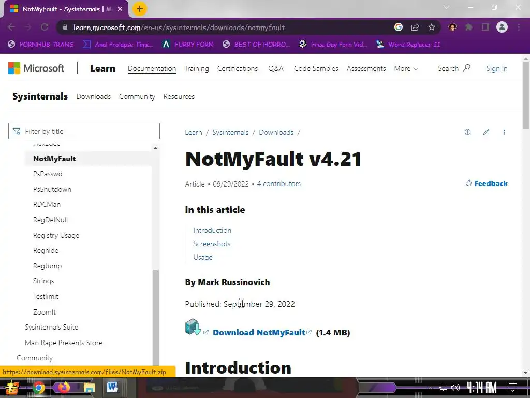
Task: Open the Certifications menu item
Action: click(x=237, y=68)
